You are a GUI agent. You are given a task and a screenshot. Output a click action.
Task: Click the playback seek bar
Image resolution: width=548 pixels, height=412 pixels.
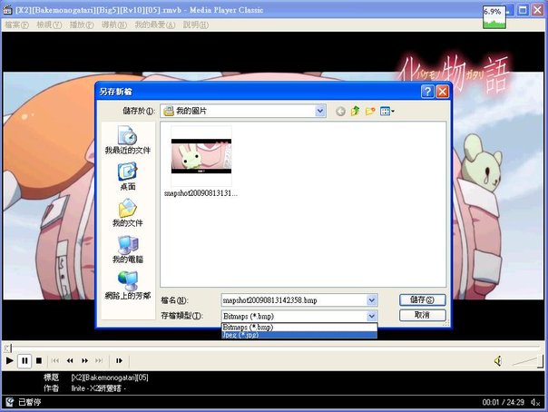tap(273, 348)
